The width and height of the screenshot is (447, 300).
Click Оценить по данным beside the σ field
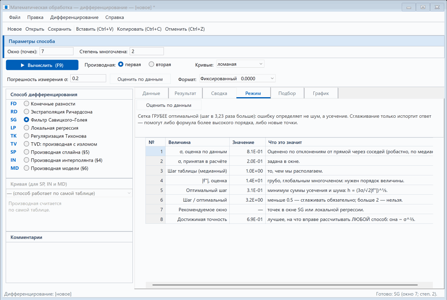coord(140,79)
